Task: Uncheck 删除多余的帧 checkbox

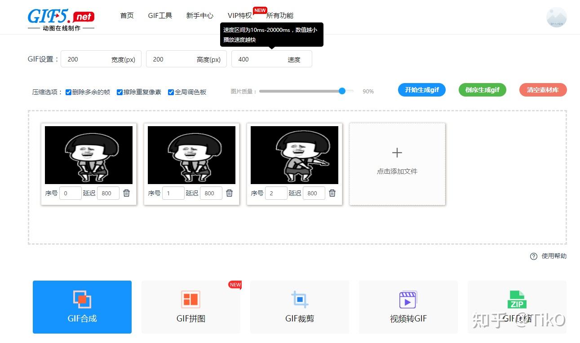Action: pyautogui.click(x=69, y=92)
